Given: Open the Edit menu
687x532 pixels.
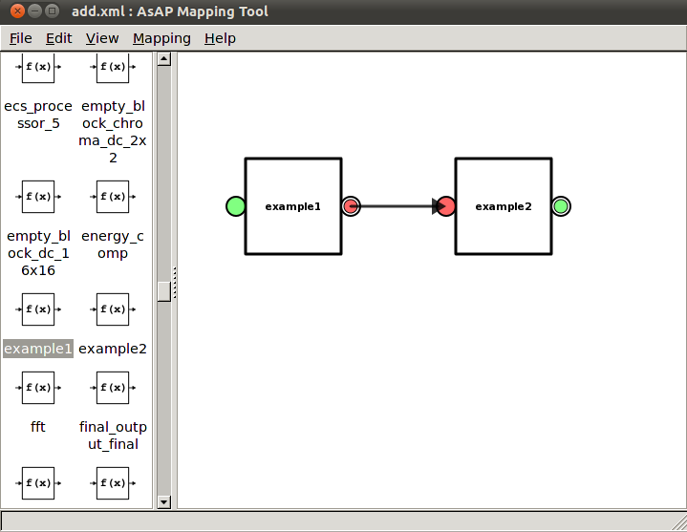Looking at the screenshot, I should click(58, 38).
